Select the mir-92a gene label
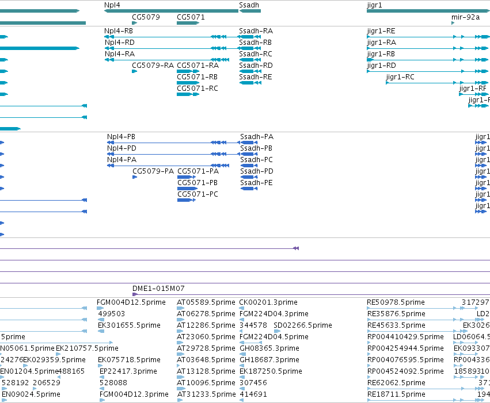Screen dimensions: 490x403 [465, 17]
